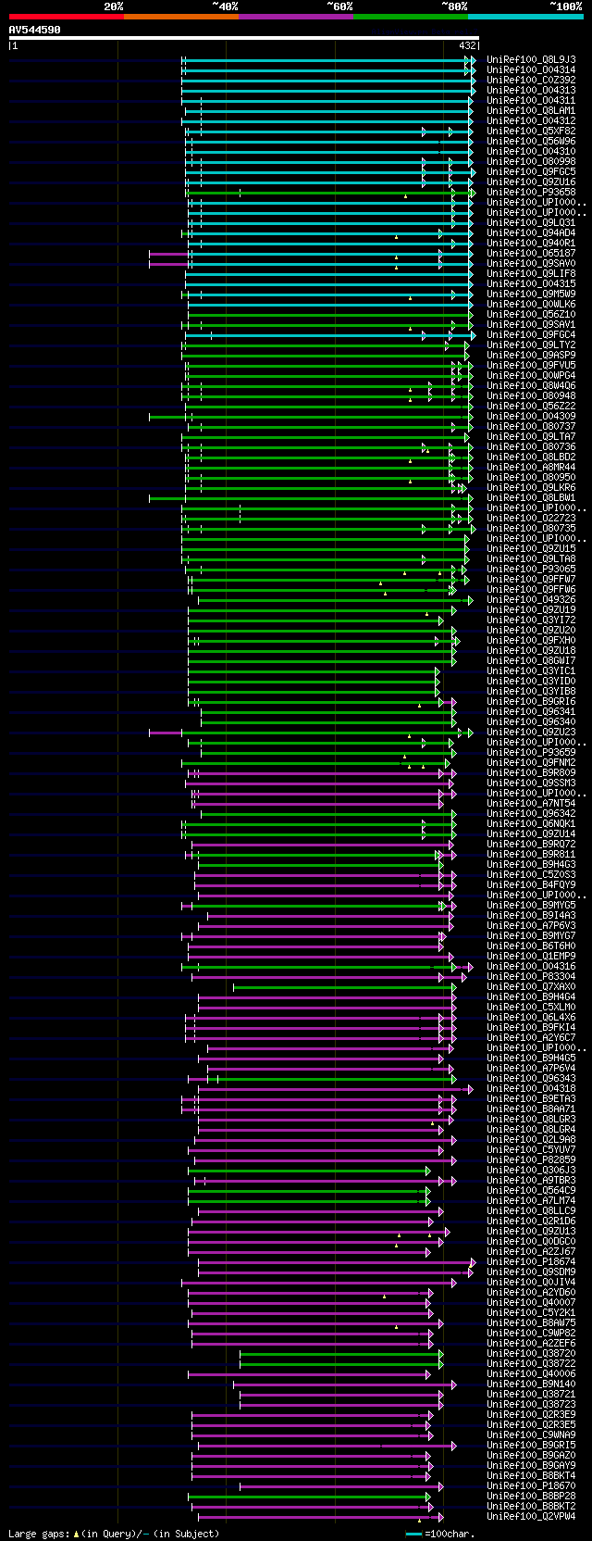Open hit UniRef100_O04314
This screenshot has height=1541, width=592.
[x=531, y=69]
